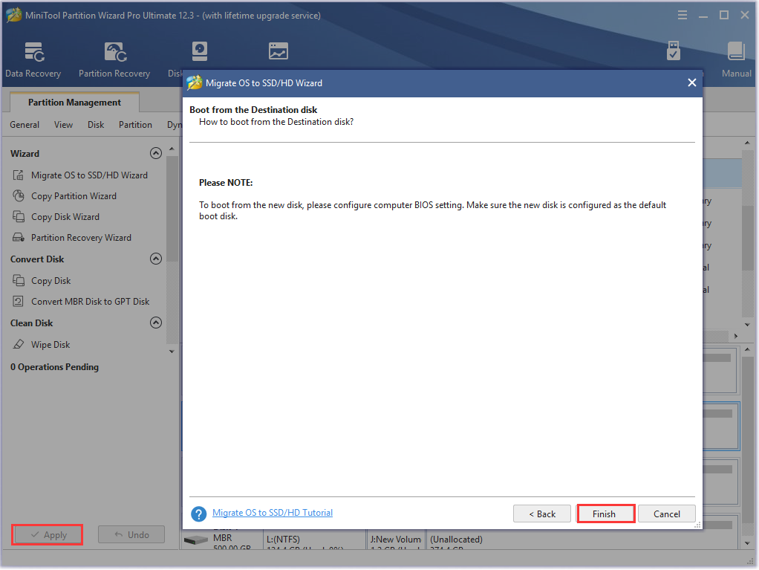Collapse the Clean Disk section
The height and width of the screenshot is (570, 759).
[x=156, y=323]
